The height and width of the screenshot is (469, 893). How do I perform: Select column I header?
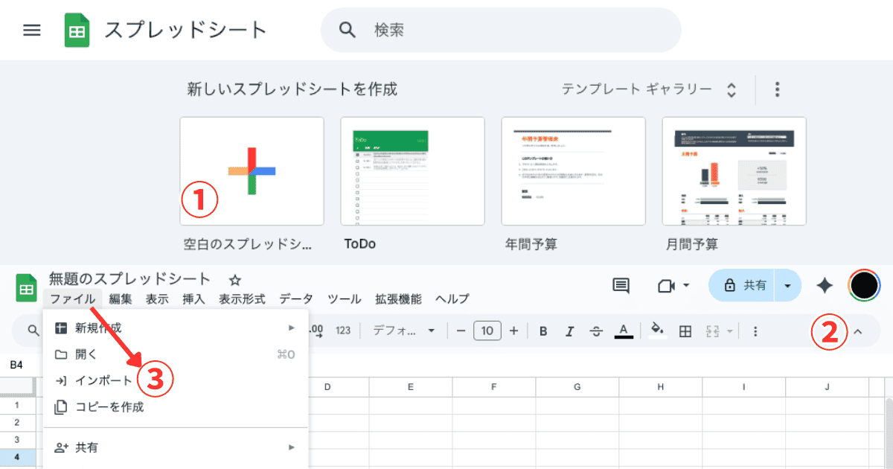tap(744, 387)
